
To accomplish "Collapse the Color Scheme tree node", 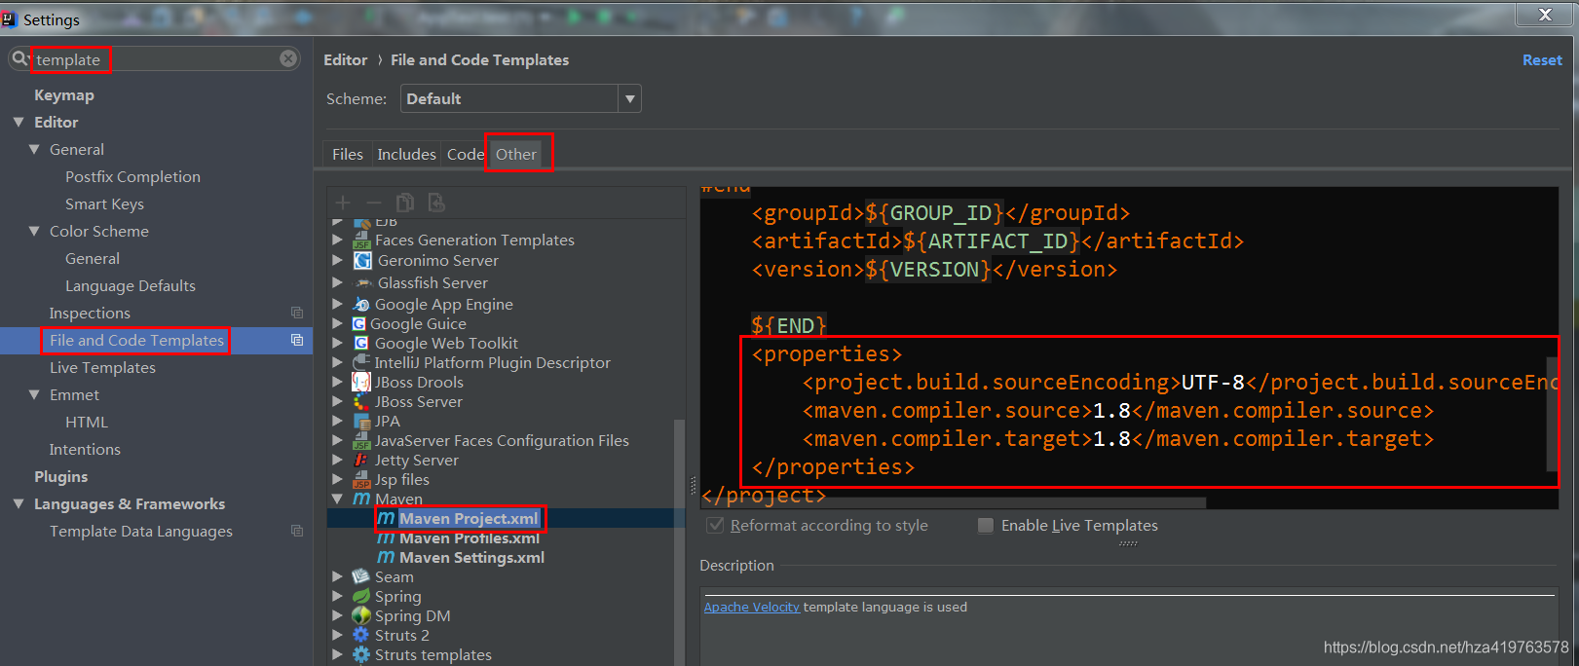I will point(34,232).
